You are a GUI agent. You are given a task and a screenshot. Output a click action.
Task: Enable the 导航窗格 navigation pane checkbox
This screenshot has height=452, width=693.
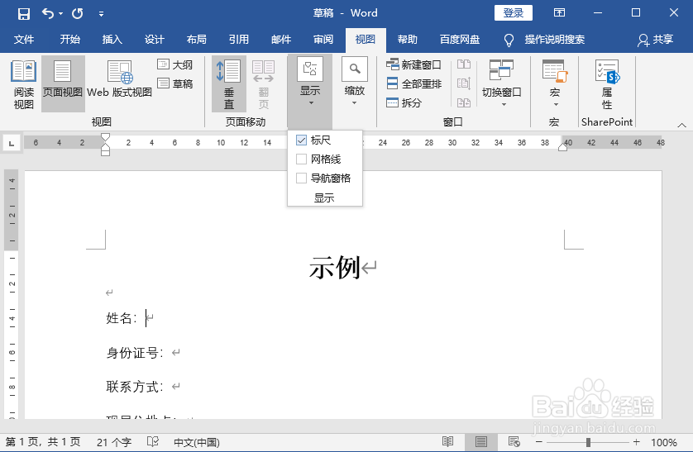tap(301, 178)
